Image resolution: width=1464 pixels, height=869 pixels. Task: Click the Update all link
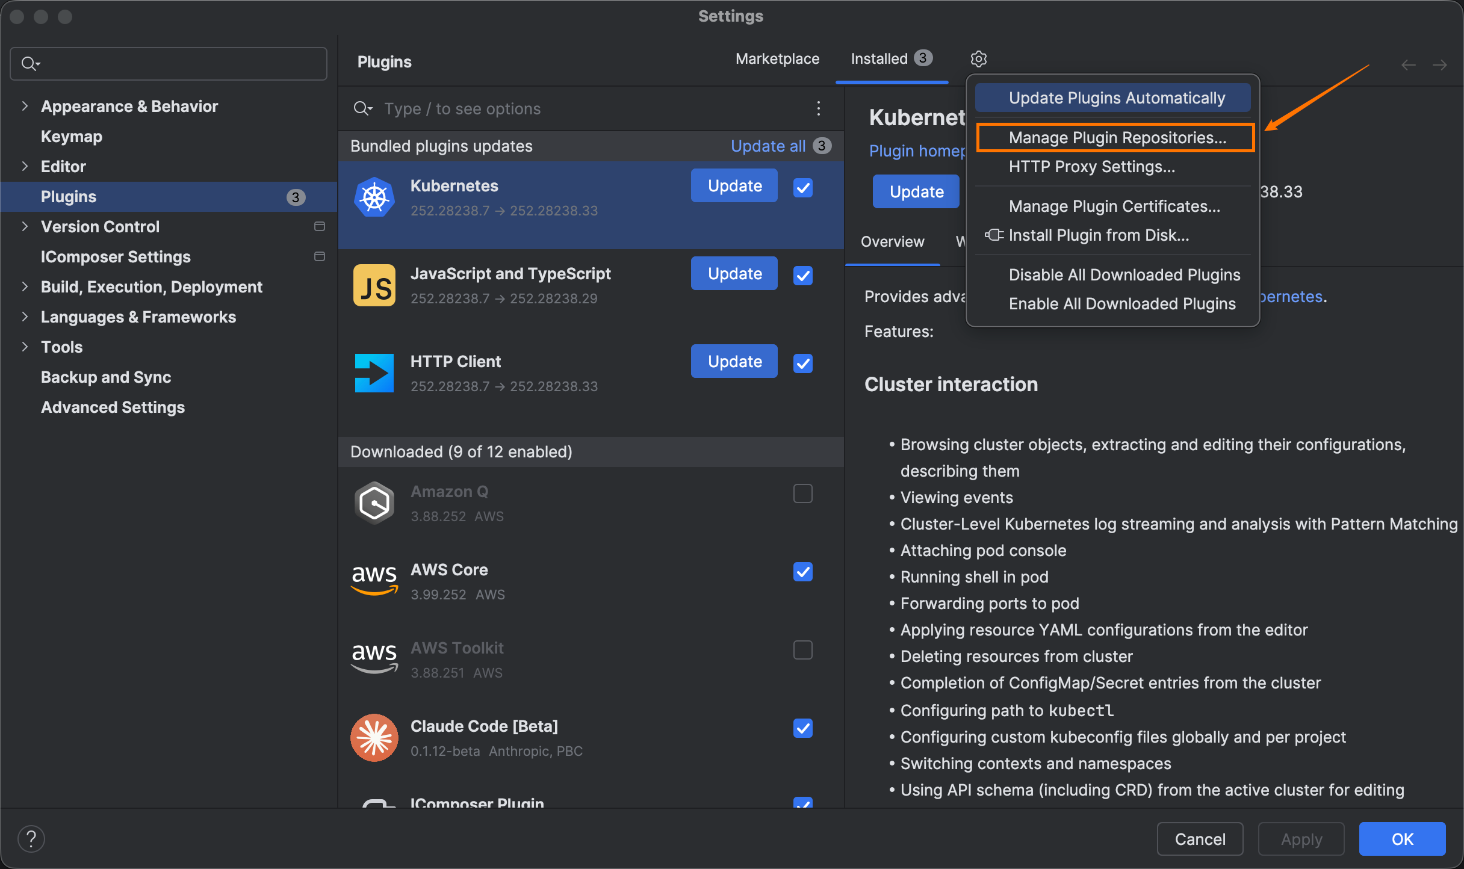click(768, 146)
